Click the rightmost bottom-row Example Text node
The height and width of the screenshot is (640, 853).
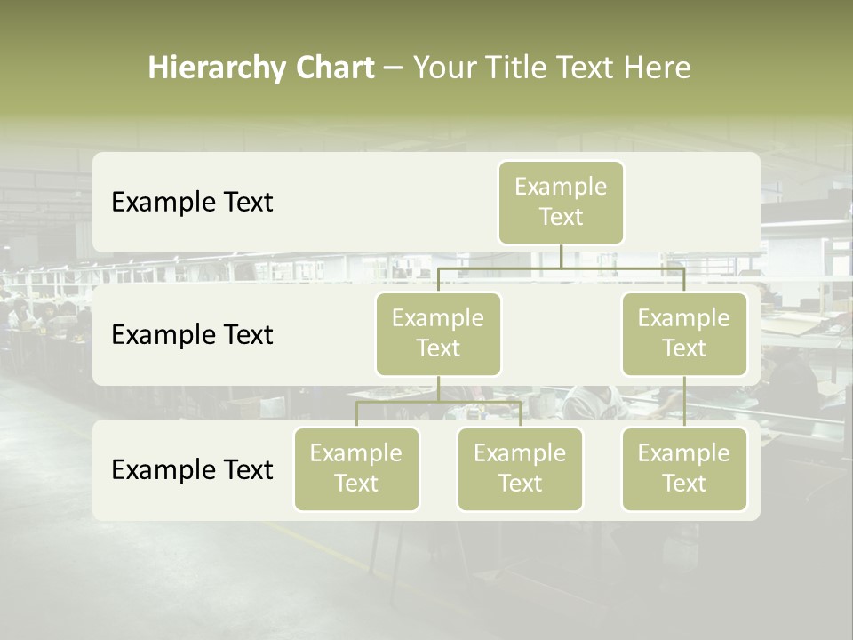(x=684, y=468)
